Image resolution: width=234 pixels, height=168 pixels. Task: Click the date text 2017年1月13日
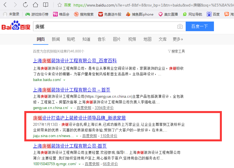45,124
